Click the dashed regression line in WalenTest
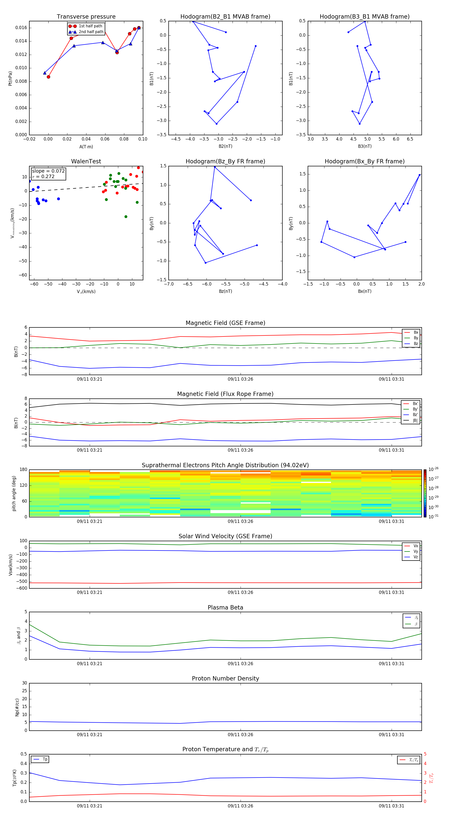Image resolution: width=451 pixels, height=828 pixels. click(86, 187)
